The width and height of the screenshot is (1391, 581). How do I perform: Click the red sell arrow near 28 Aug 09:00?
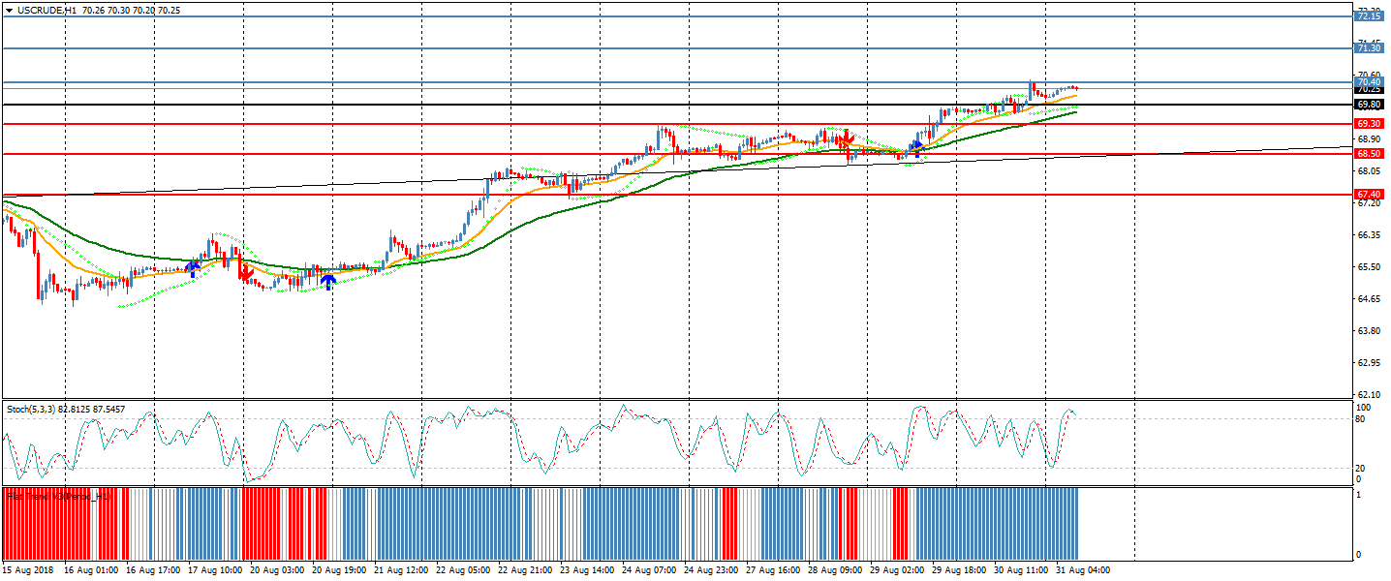click(x=846, y=140)
